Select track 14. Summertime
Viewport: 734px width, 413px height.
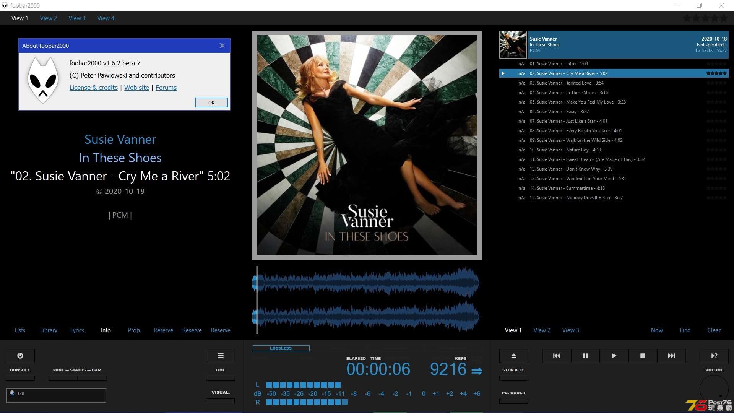click(614, 188)
